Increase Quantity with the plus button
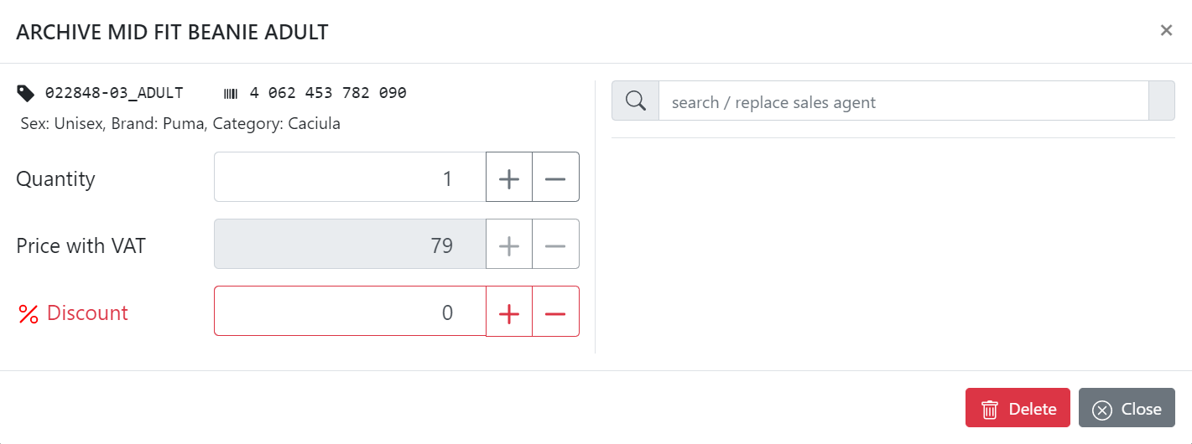The height and width of the screenshot is (444, 1192). click(509, 177)
